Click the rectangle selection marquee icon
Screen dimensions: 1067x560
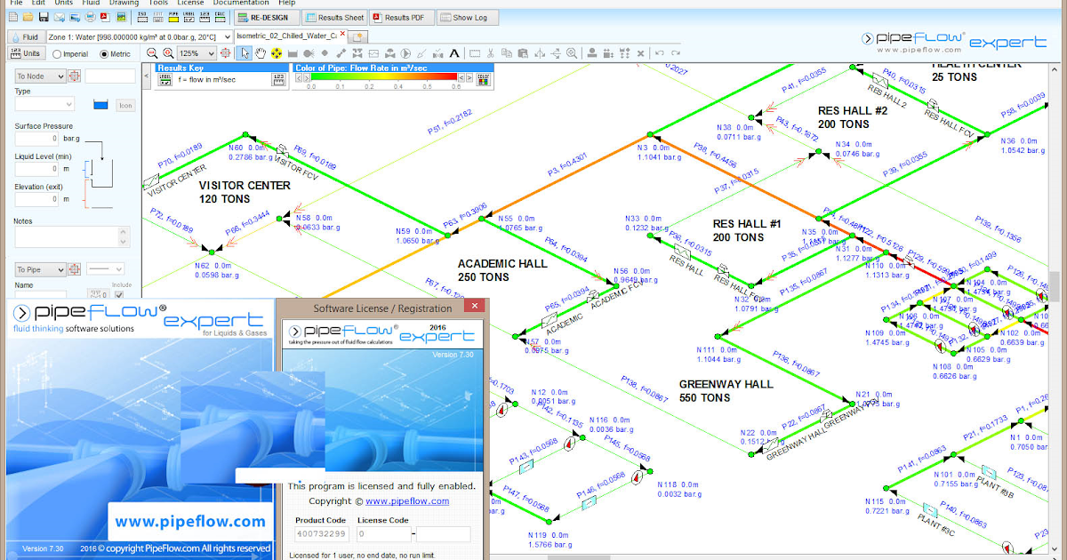pos(474,53)
